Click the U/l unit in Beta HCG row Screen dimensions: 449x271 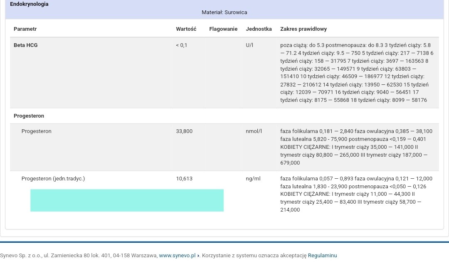[x=249, y=45]
